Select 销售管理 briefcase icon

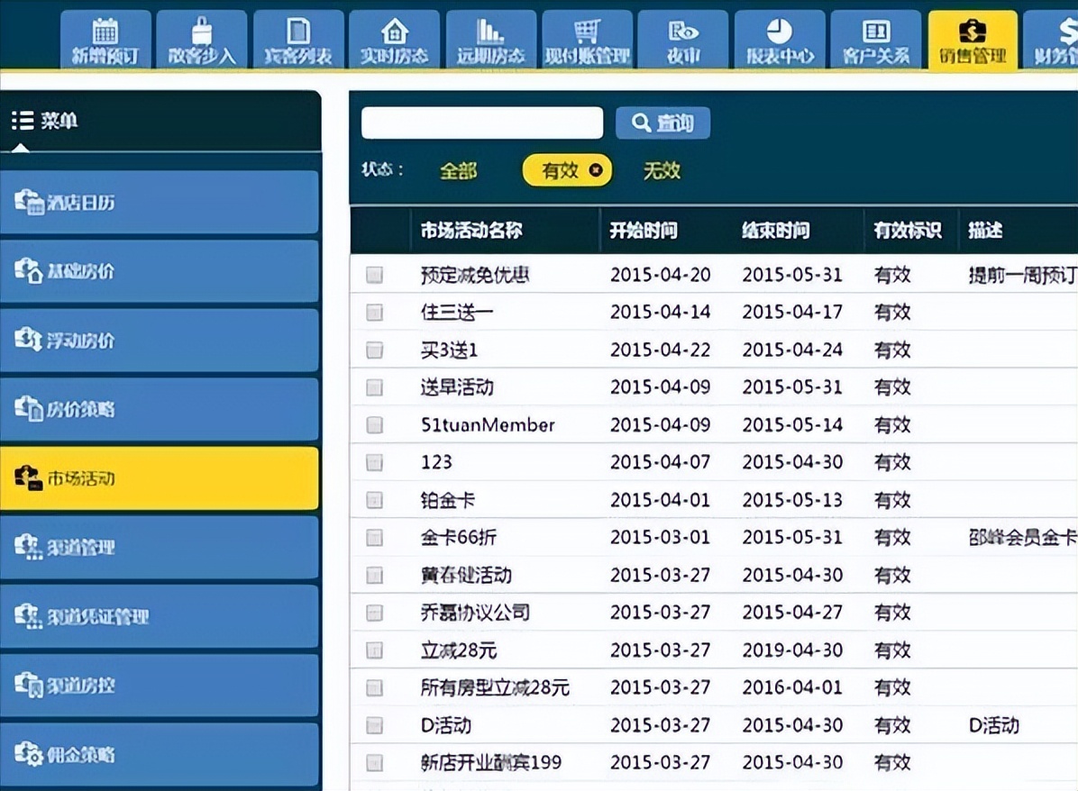(973, 31)
